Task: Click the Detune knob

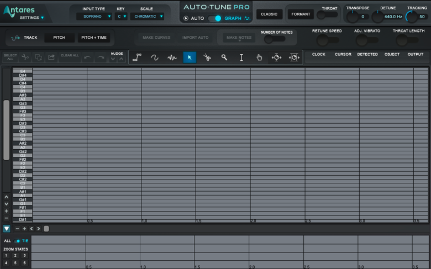Action: click(377, 17)
